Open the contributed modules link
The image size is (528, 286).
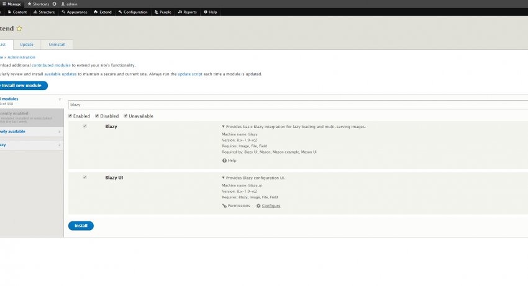tap(51, 65)
